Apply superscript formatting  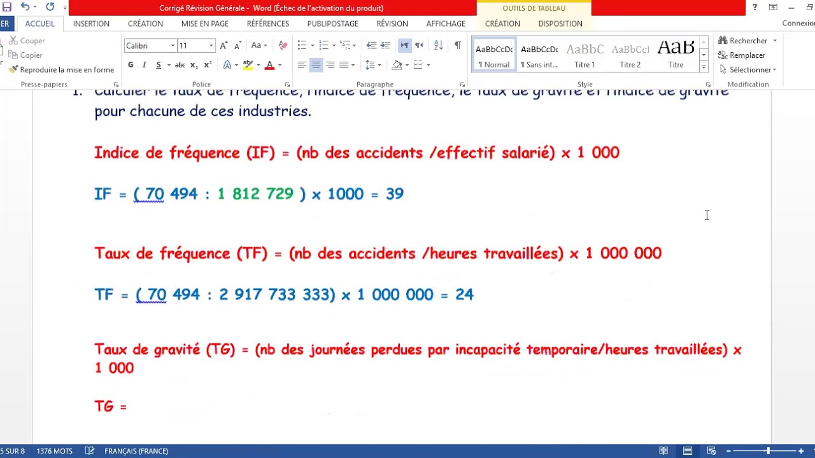pyautogui.click(x=206, y=65)
